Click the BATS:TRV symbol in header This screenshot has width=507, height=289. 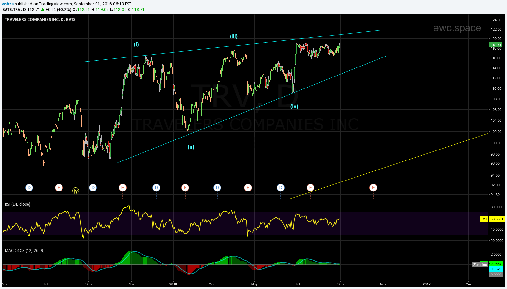[12, 10]
